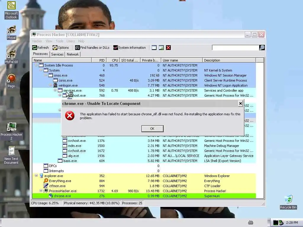Sort by the PID column header
This screenshot has height=227, width=303.
[x=99, y=60]
